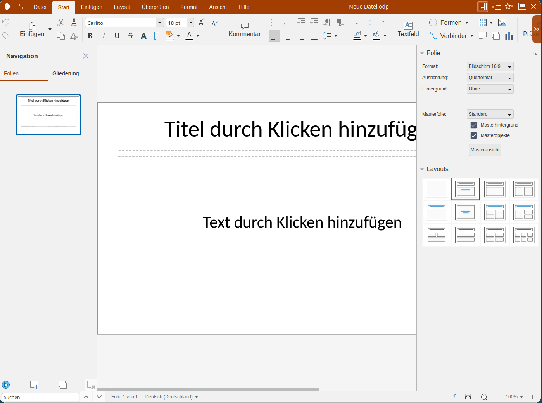Collapse the Layouts section

422,169
